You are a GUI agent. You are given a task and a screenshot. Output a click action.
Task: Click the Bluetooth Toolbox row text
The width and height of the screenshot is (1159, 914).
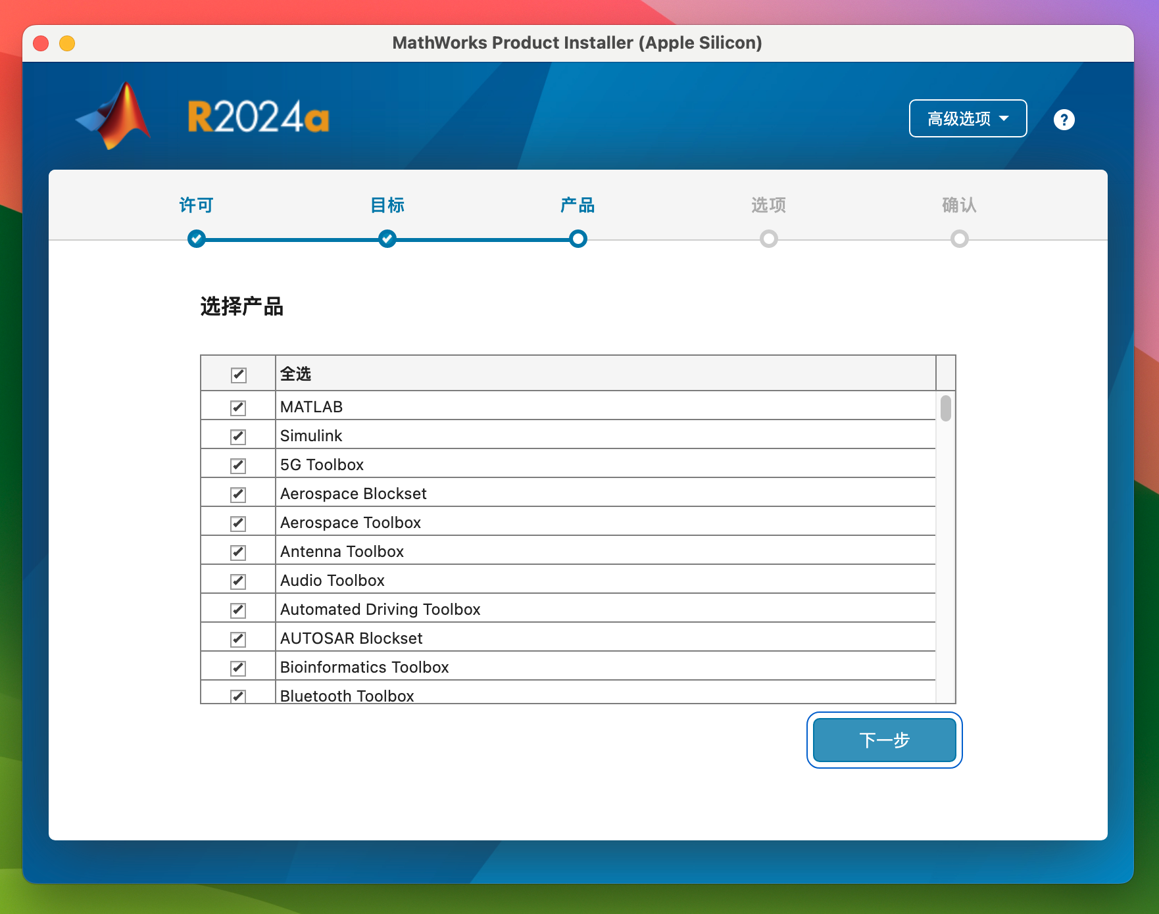(x=347, y=696)
